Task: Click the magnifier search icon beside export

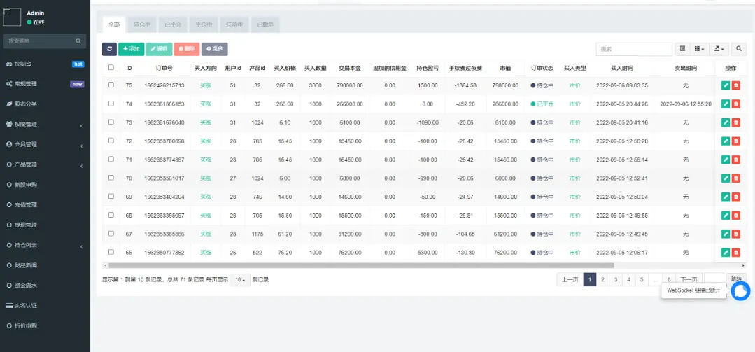Action: 740,49
